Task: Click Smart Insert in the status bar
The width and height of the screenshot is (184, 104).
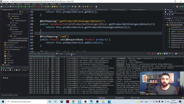Action: [x=120, y=98]
